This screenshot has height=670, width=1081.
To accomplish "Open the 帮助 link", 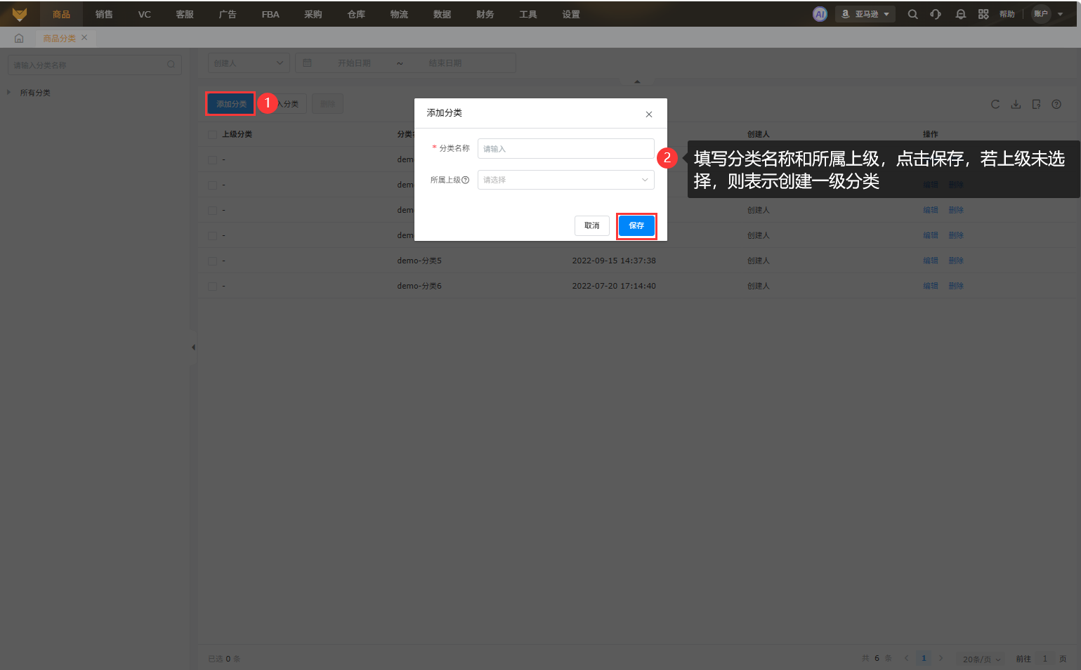I will click(1007, 14).
